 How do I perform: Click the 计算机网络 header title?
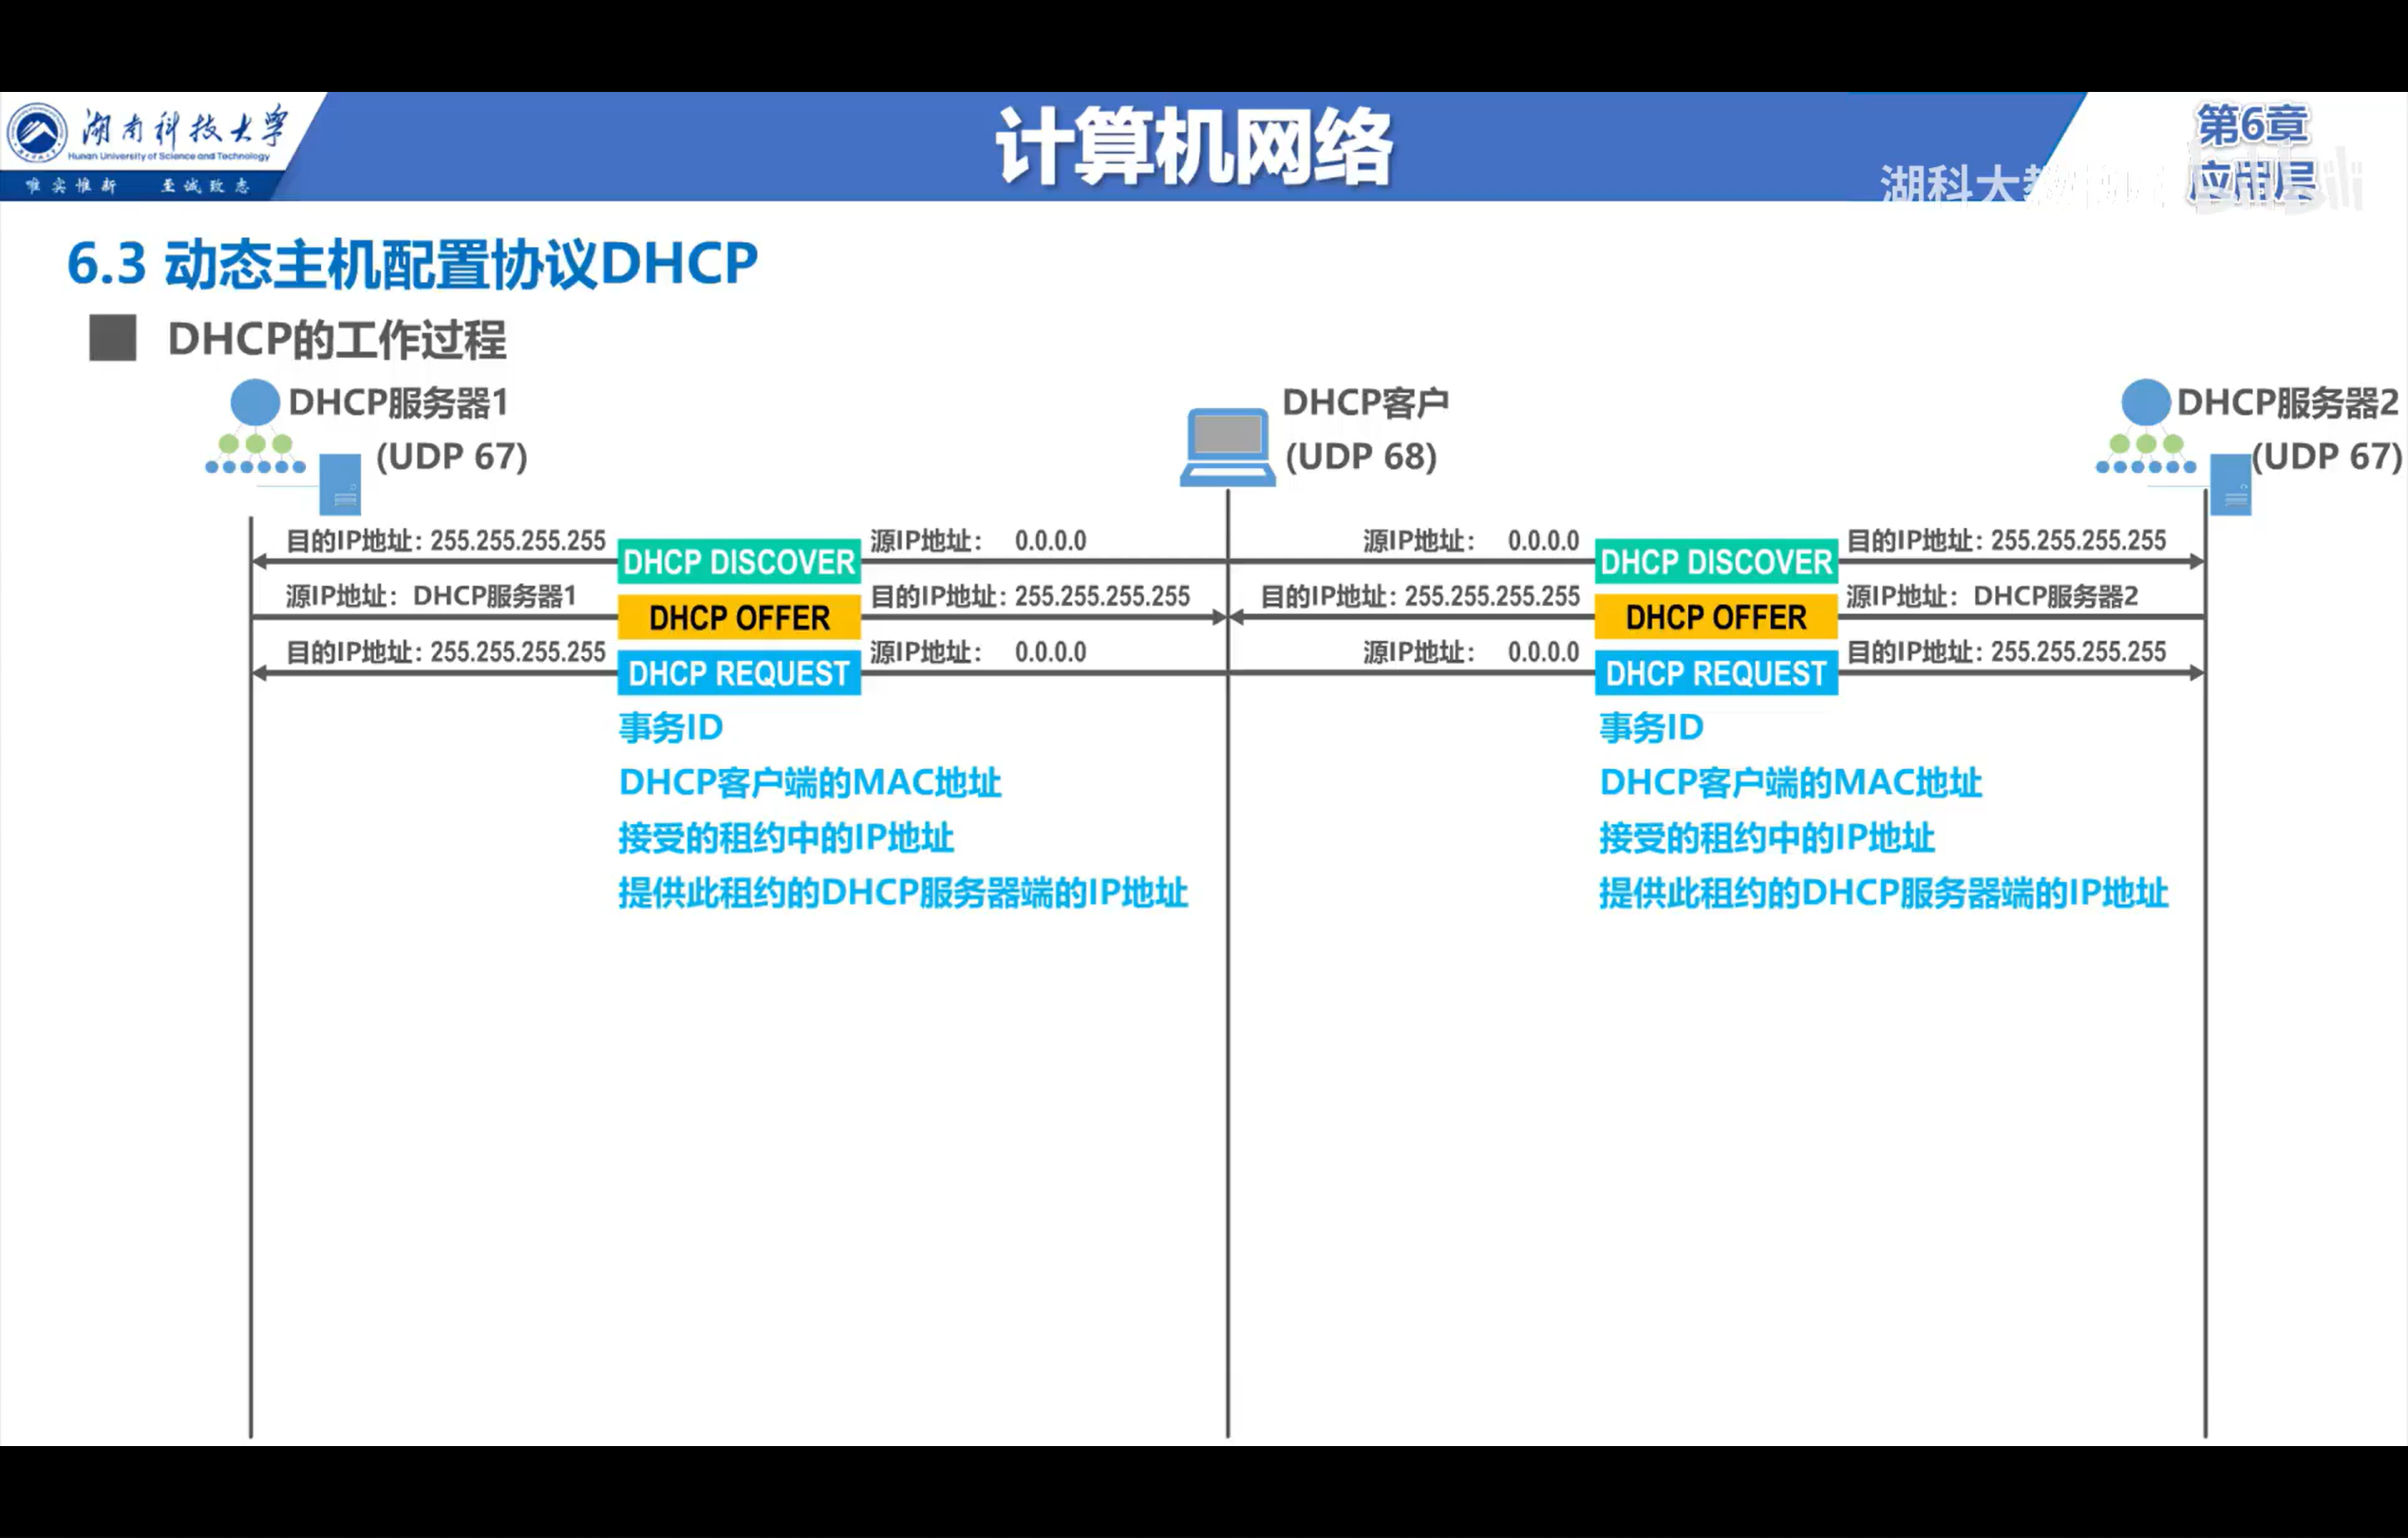pyautogui.click(x=1194, y=148)
